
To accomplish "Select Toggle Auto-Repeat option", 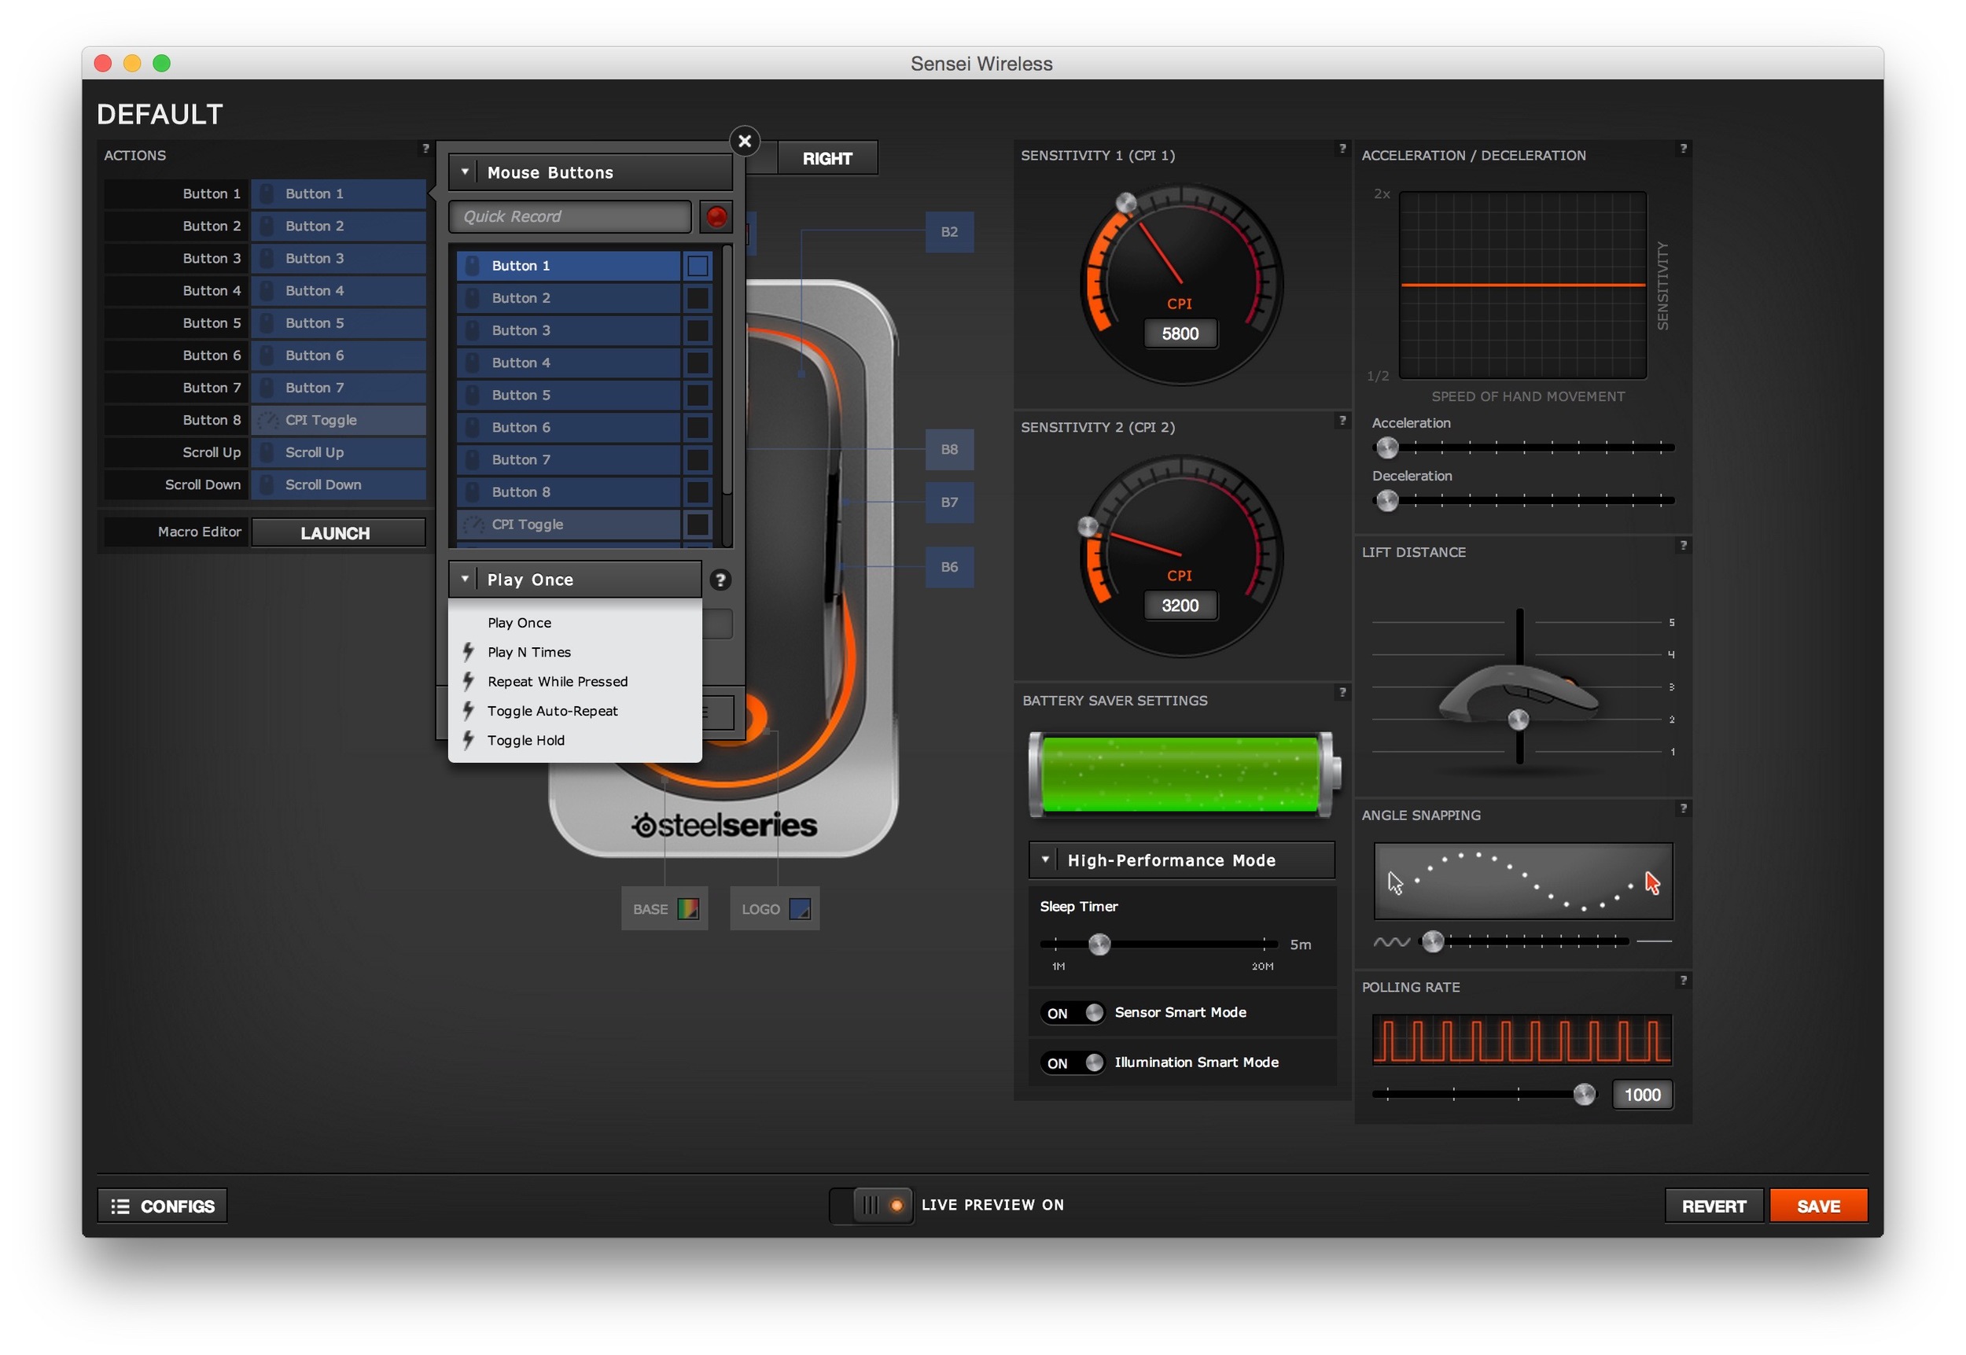I will pos(575,712).
